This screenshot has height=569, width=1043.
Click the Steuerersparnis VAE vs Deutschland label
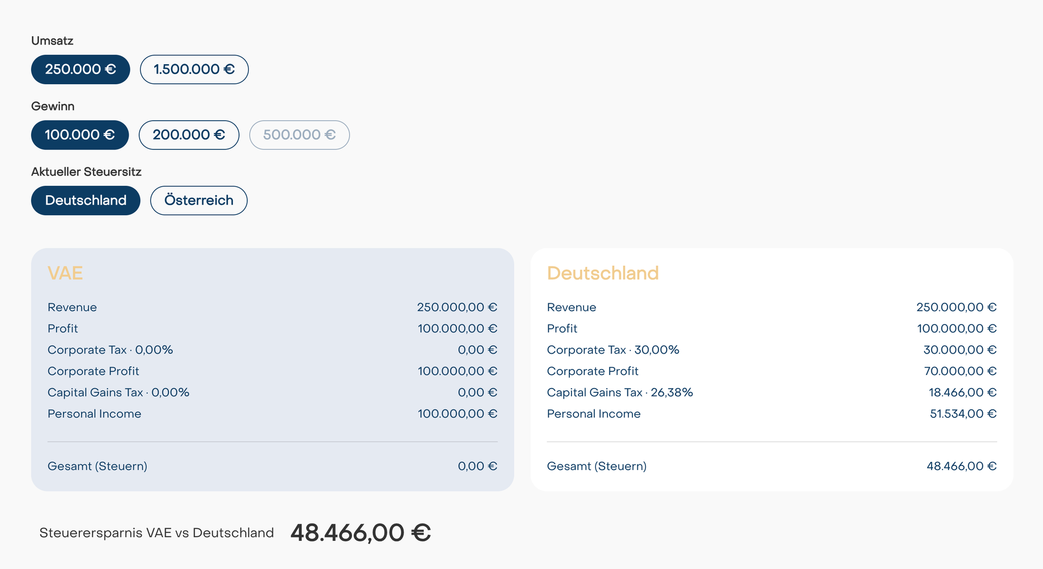[156, 533]
